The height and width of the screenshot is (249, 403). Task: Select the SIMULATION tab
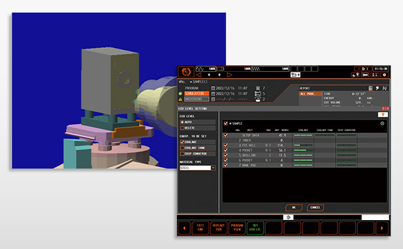196,94
